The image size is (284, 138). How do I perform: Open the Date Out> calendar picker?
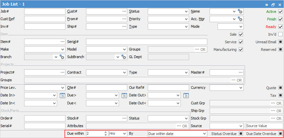(186, 95)
